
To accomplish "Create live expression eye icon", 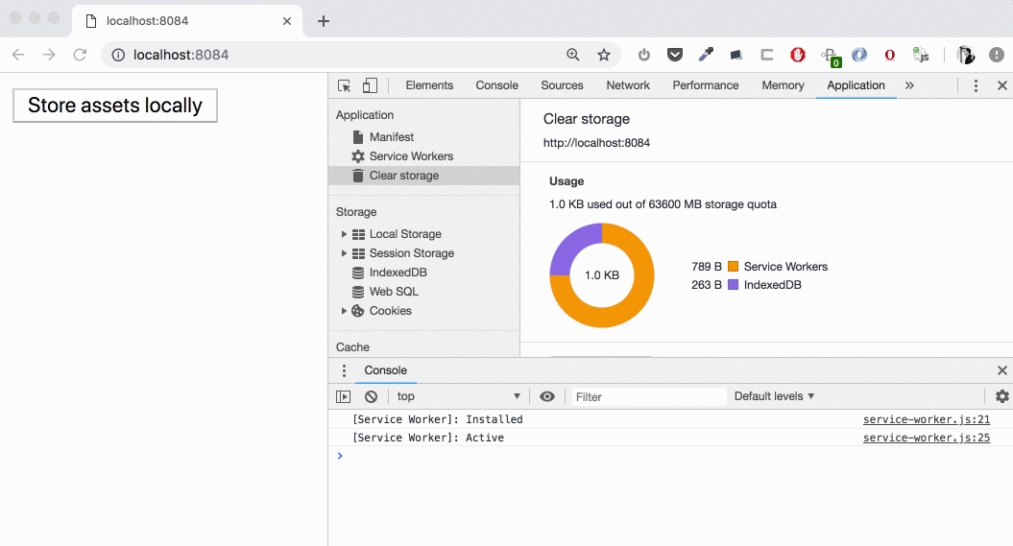I will 547,396.
